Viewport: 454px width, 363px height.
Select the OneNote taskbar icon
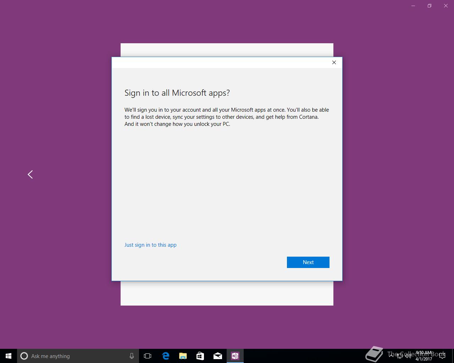click(235, 356)
